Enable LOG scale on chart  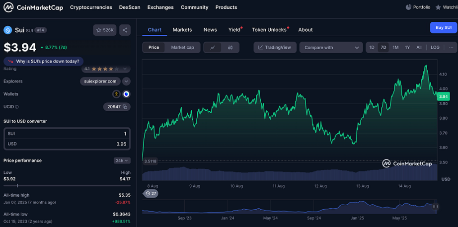click(435, 47)
